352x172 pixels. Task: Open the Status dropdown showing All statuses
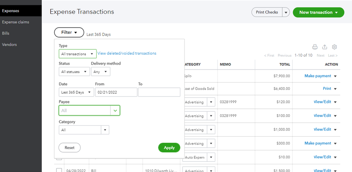(x=74, y=72)
